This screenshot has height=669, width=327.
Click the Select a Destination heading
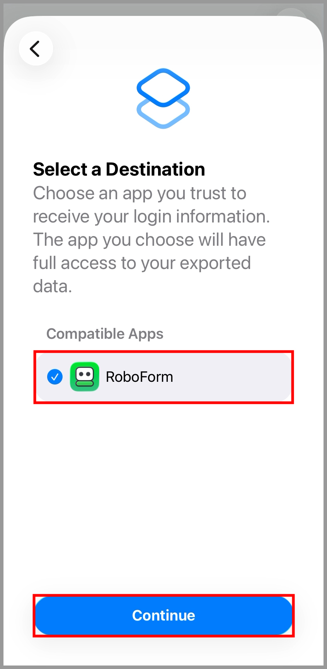coord(119,169)
